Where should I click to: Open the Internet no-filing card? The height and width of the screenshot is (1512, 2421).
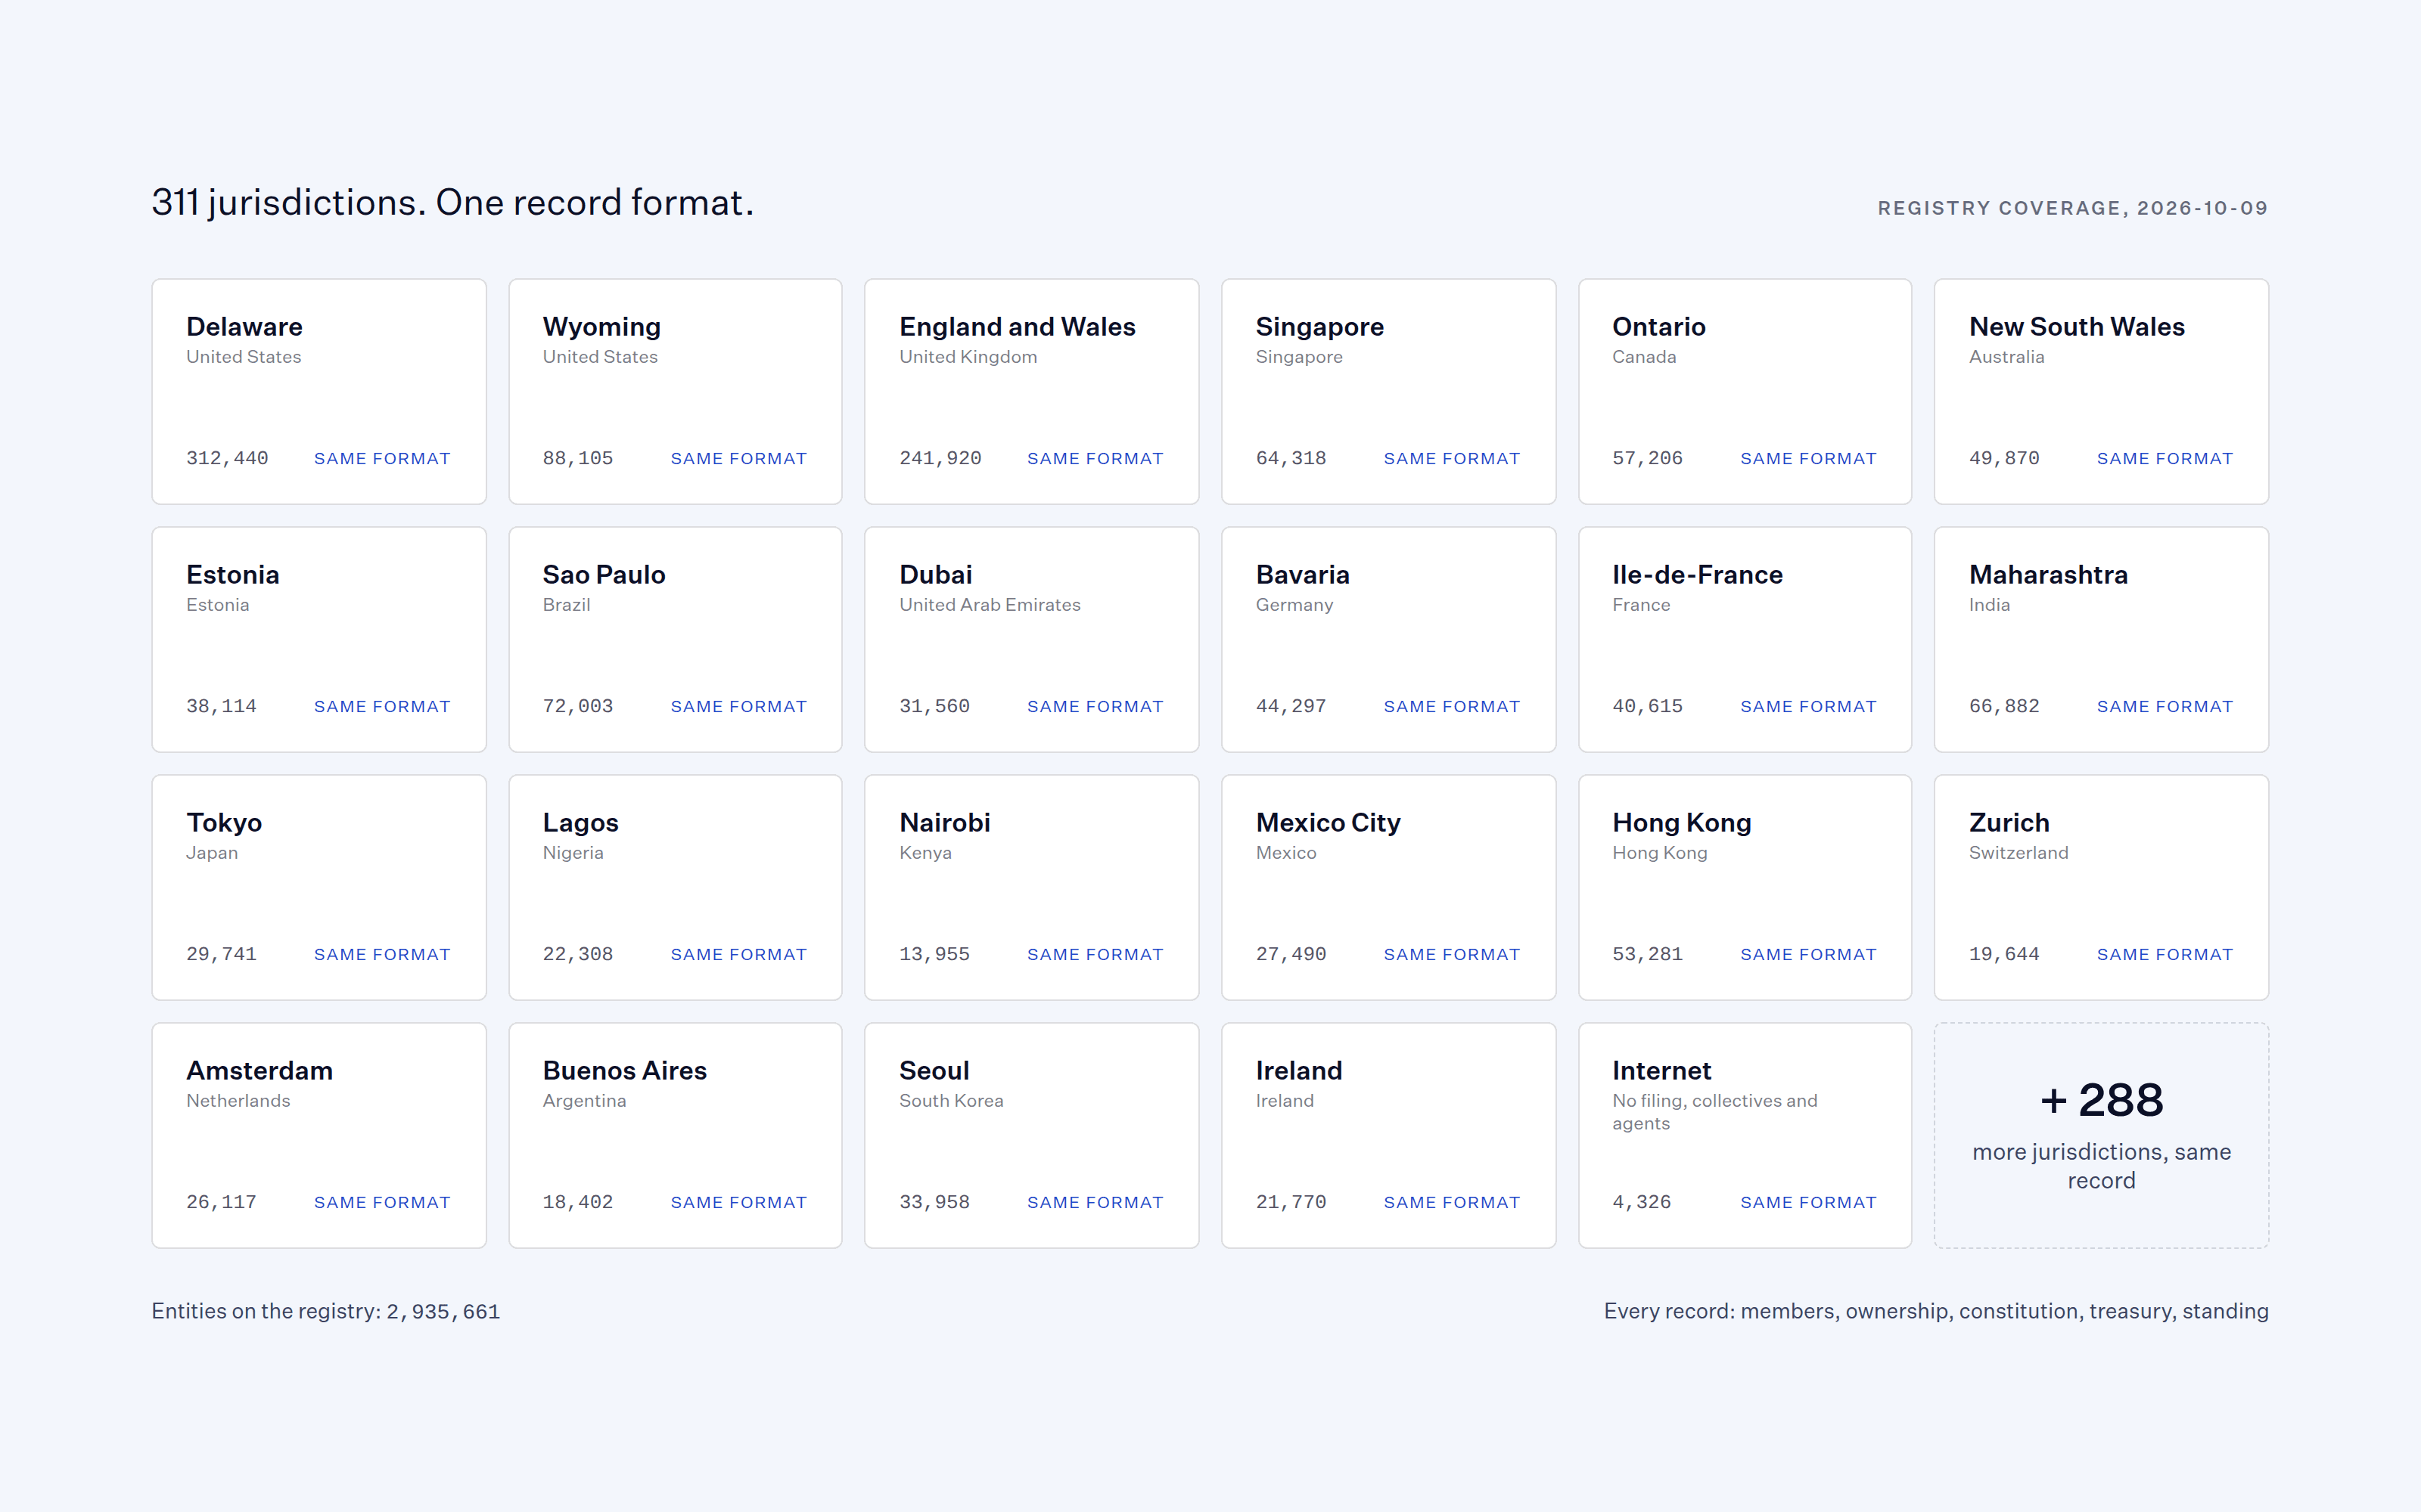(x=1745, y=1135)
